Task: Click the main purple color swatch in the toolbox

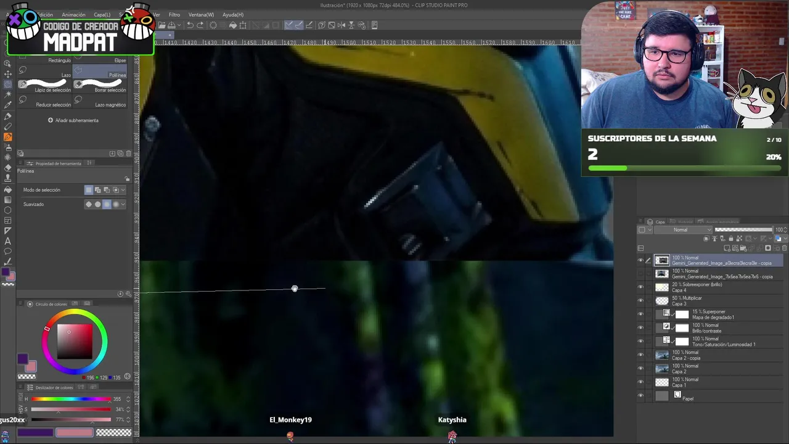Action: tap(6, 272)
